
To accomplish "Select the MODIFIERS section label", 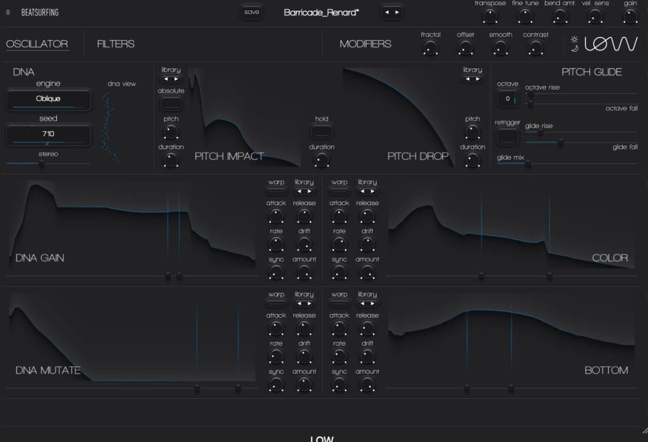I will 365,44.
